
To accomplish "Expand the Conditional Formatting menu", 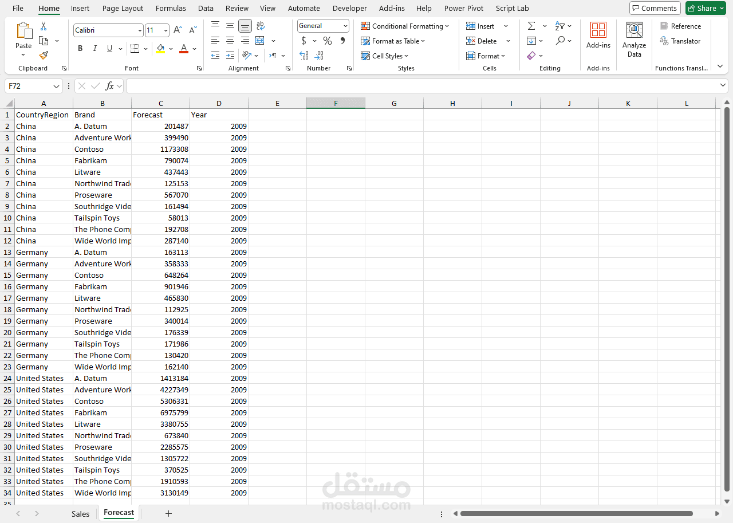I will point(405,26).
